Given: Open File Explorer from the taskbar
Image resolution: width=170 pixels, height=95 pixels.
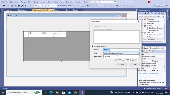Looking at the screenshot, I should tap(57, 93).
